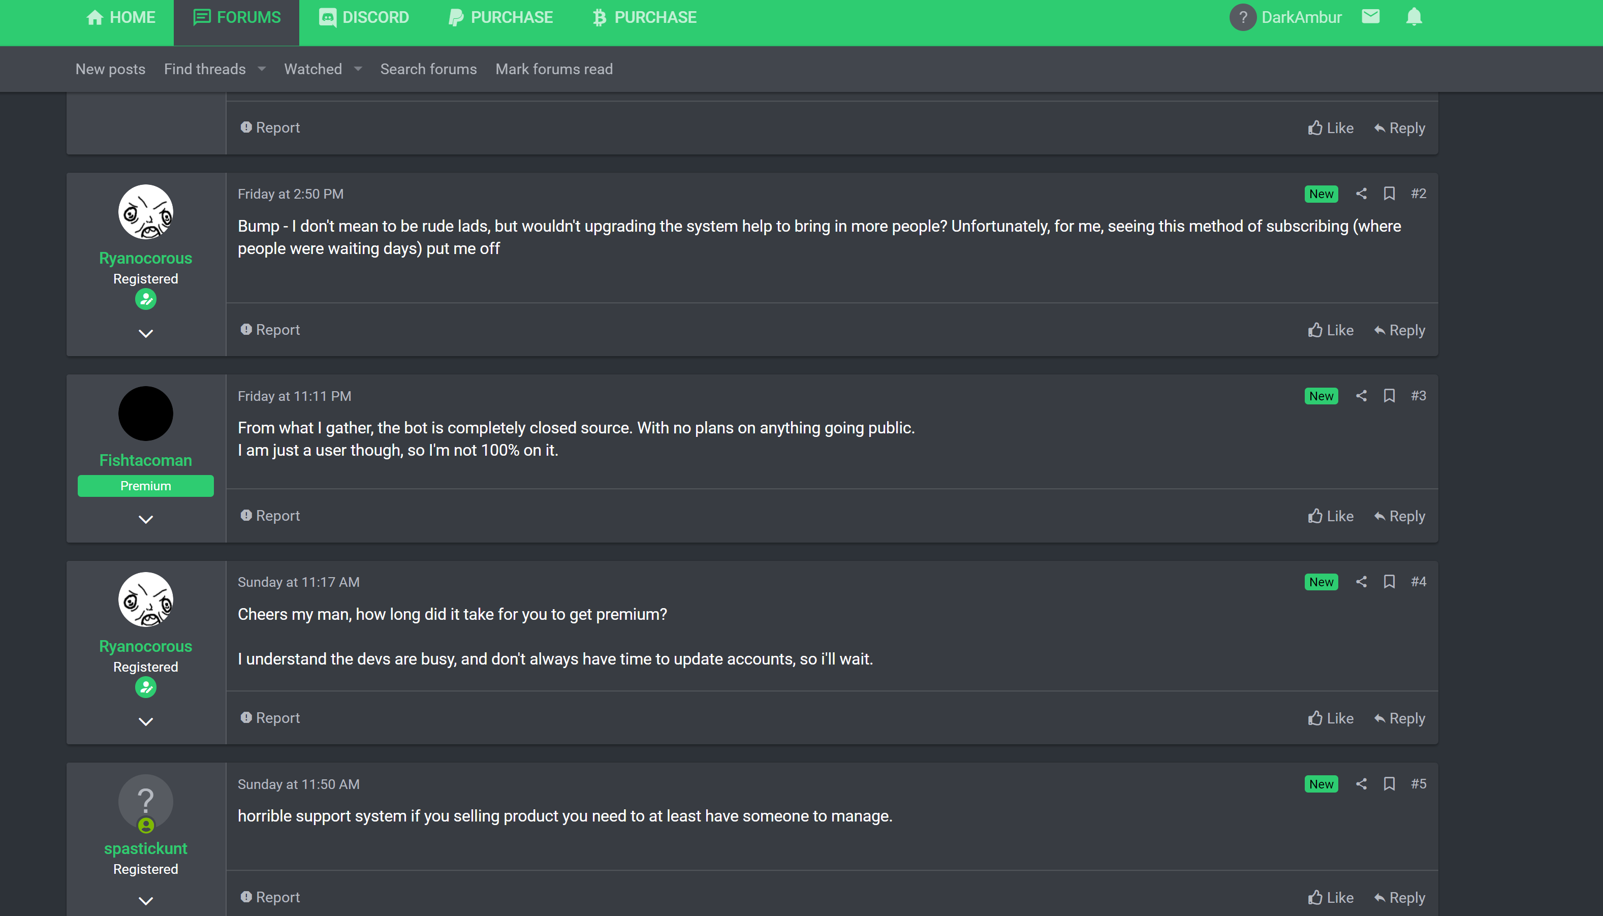Open the PayPal PURCHASE tab
This screenshot has height=916, width=1603.
[500, 18]
